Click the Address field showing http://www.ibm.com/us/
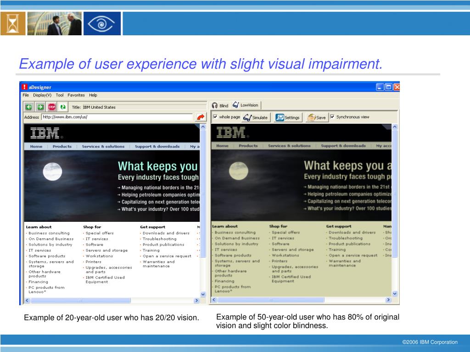 click(117, 117)
